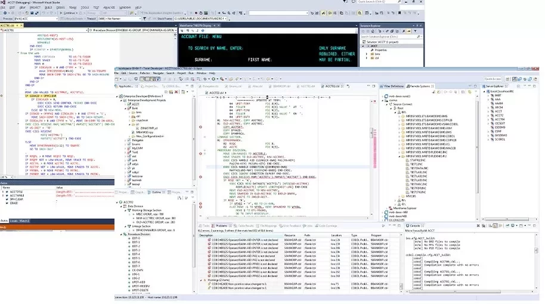
Task: Click Debug bug icon in Eclipse toolbar
Action: coord(206,79)
